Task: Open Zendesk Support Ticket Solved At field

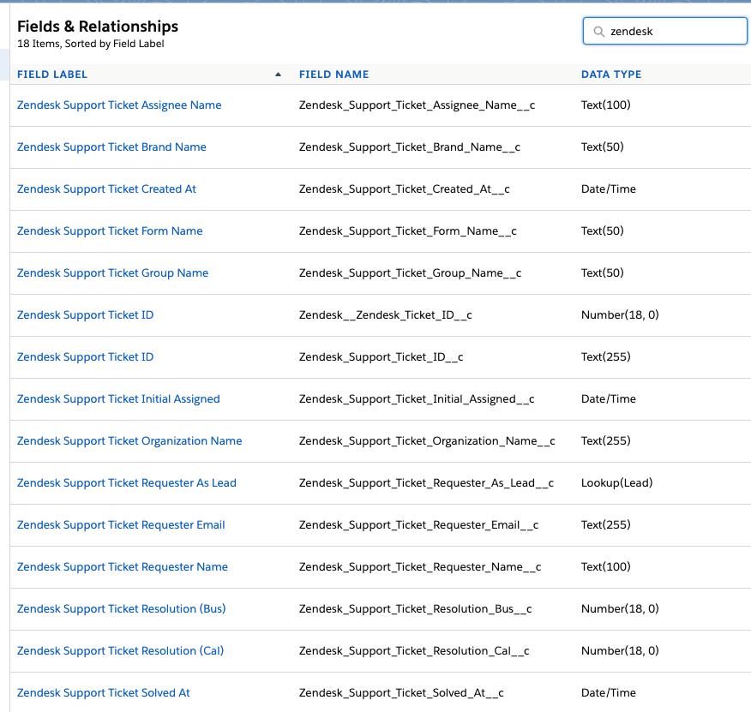Action: [x=103, y=693]
